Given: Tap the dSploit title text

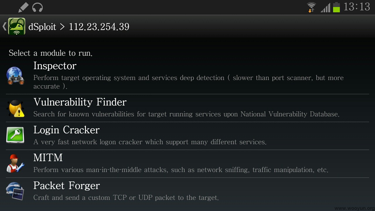Looking at the screenshot, I should pyautogui.click(x=42, y=27).
